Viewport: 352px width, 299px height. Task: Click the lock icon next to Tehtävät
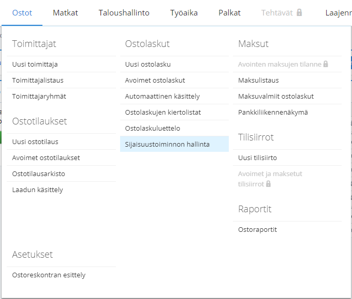coord(299,12)
